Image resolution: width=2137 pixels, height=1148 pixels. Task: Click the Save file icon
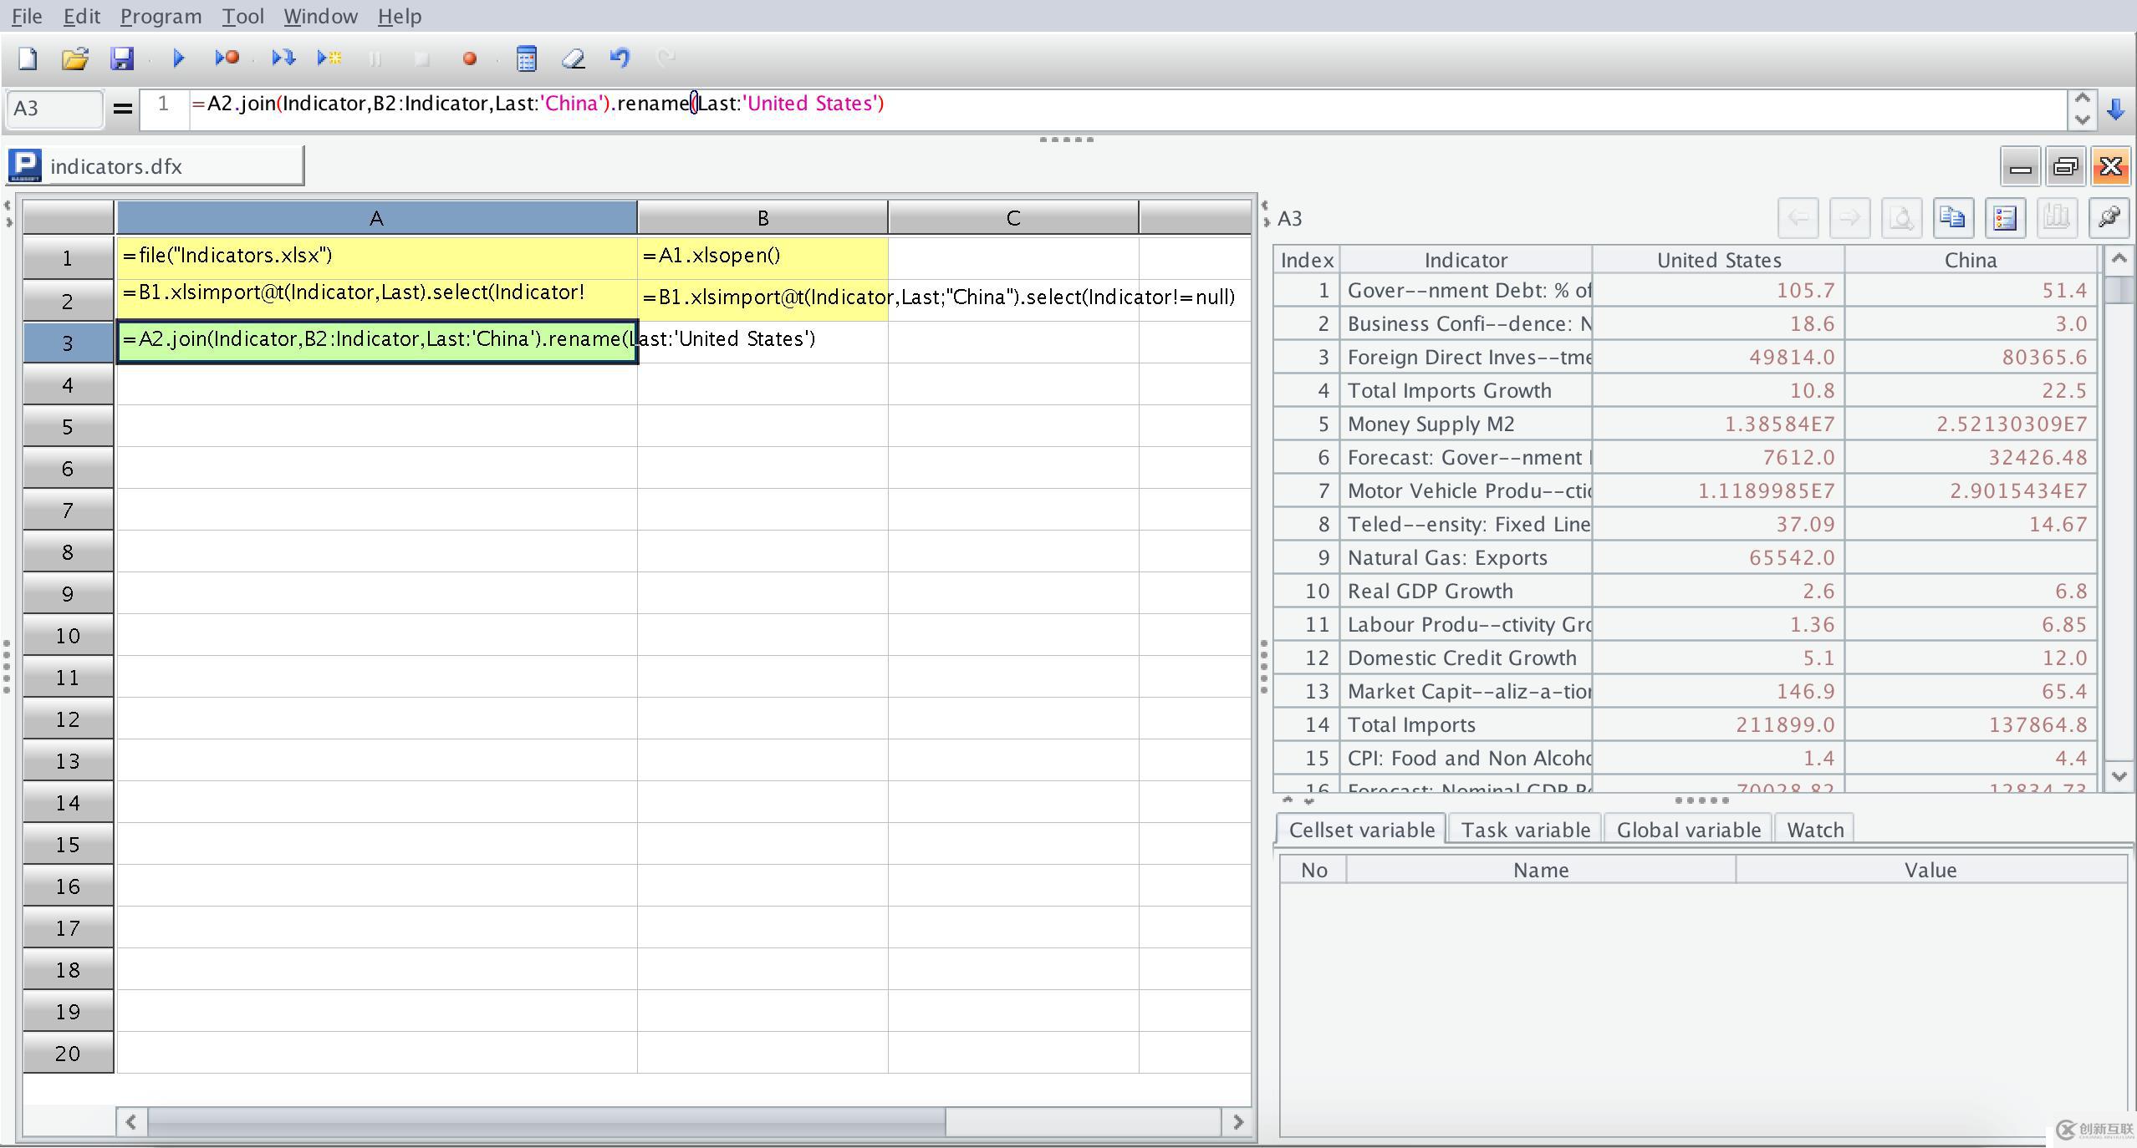coord(123,58)
